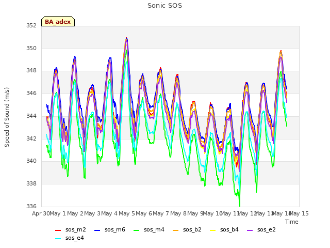Click the 342 y-axis tick label
This screenshot has width=330, height=248.
pyautogui.click(x=31, y=138)
